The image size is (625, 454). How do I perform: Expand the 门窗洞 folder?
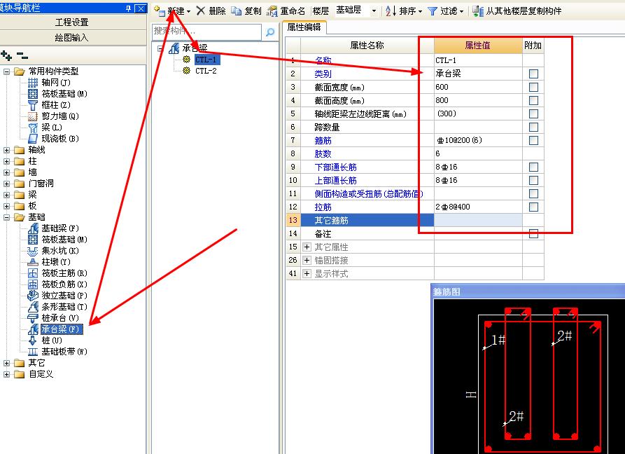[6, 184]
